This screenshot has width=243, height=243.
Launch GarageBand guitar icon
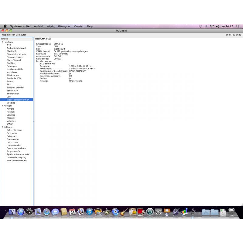pyautogui.click(x=124, y=212)
